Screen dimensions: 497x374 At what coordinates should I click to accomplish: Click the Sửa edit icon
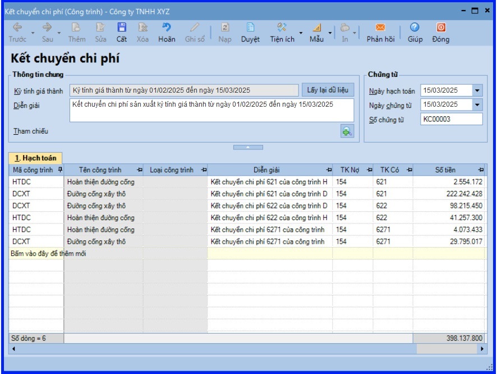100,28
